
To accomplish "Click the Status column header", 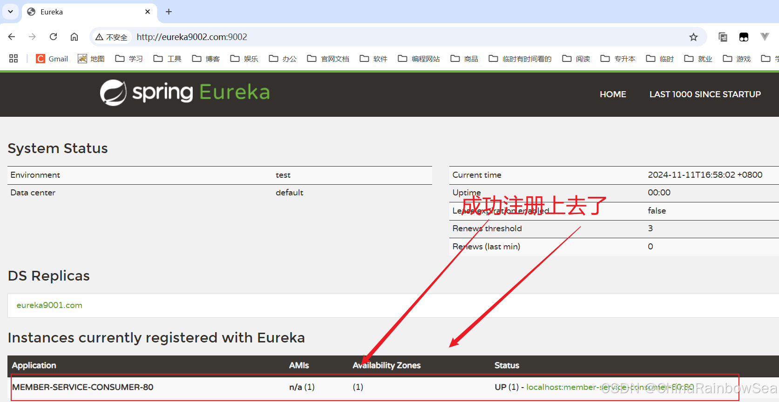I will click(x=507, y=365).
